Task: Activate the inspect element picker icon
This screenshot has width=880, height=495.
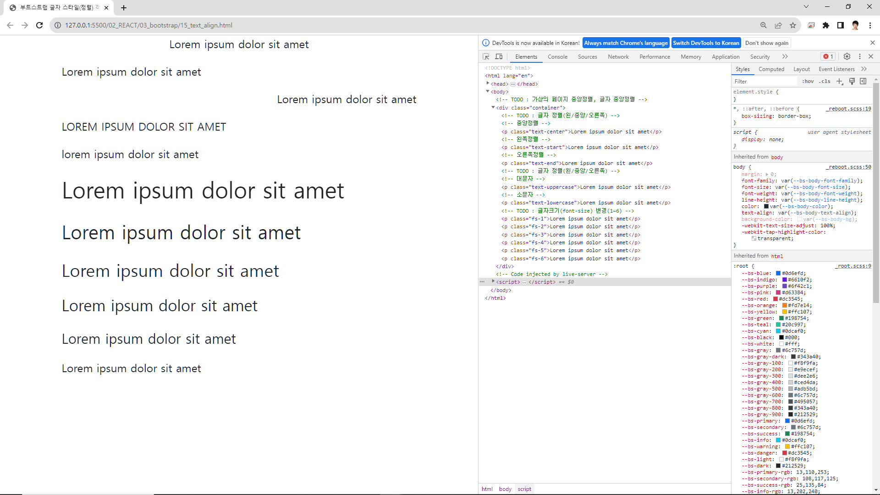Action: point(486,56)
